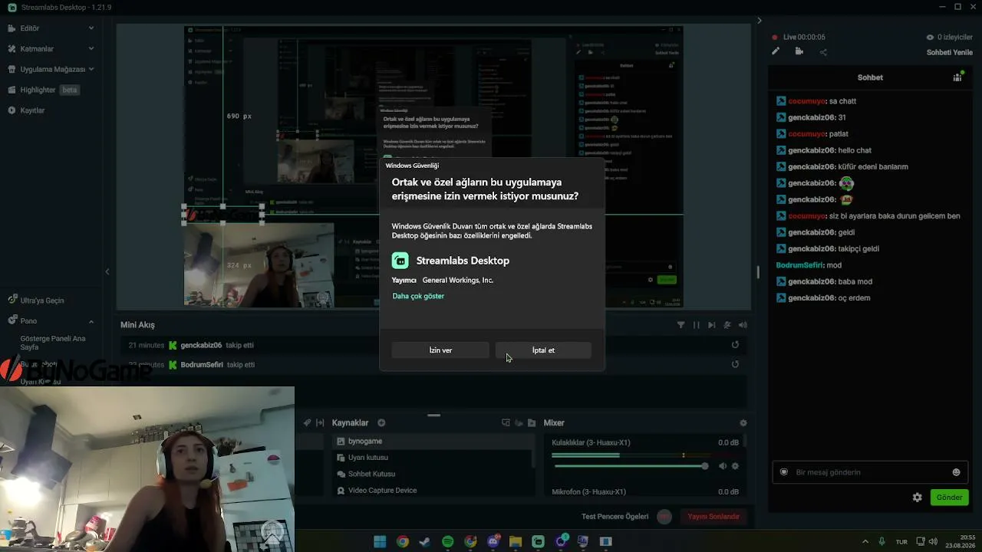Viewport: 982px width, 552px height.
Task: Open chat settings gear
Action: (917, 498)
